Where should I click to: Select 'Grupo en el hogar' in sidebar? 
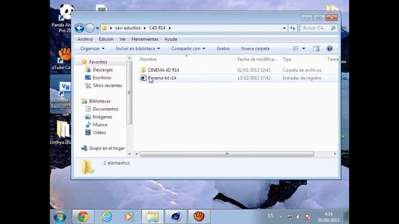coord(107,148)
